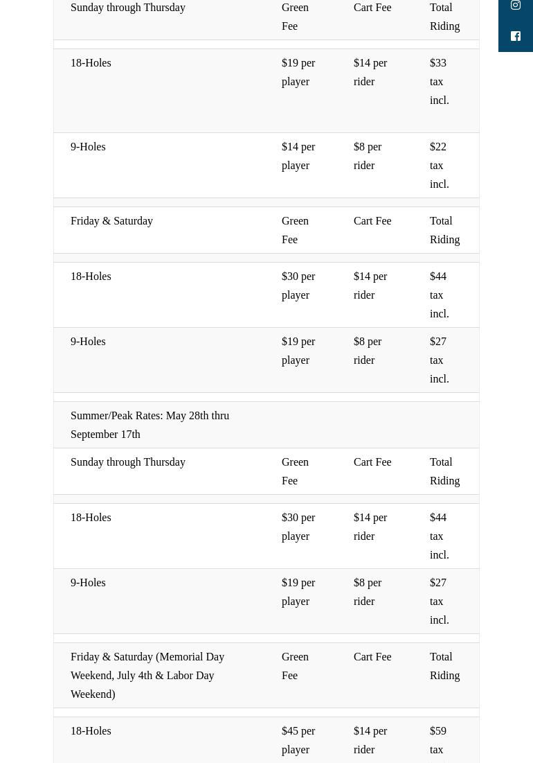Click Cart Fee header in Memorial Day row
This screenshot has height=763, width=533.
(372, 656)
